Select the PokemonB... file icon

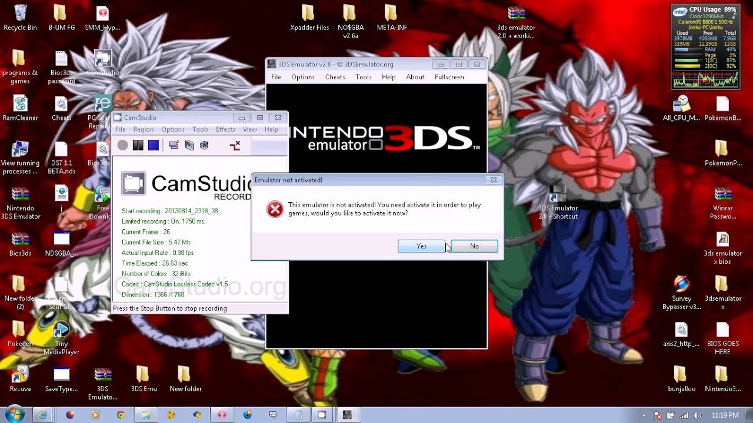tap(722, 109)
